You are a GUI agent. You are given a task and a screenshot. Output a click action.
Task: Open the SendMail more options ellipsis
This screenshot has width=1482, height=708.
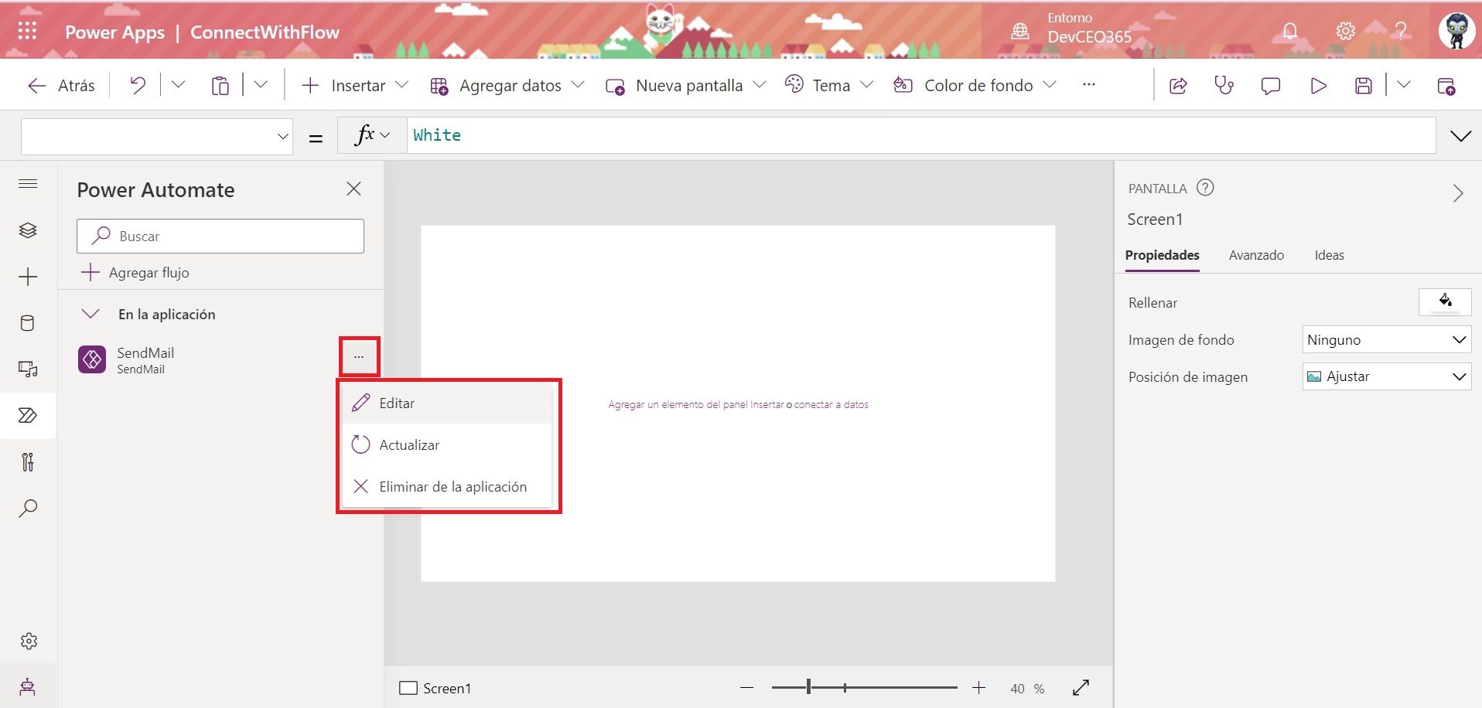pyautogui.click(x=359, y=357)
